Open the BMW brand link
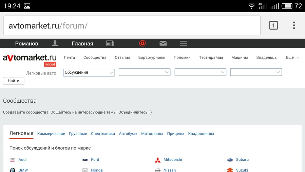The height and width of the screenshot is (172, 305). point(23,170)
